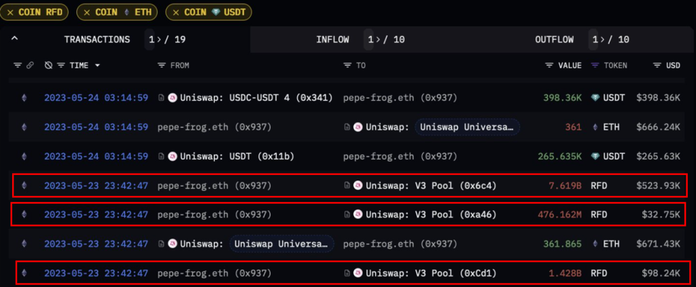696x287 pixels.
Task: Click the USD column filter icon
Action: 657,65
